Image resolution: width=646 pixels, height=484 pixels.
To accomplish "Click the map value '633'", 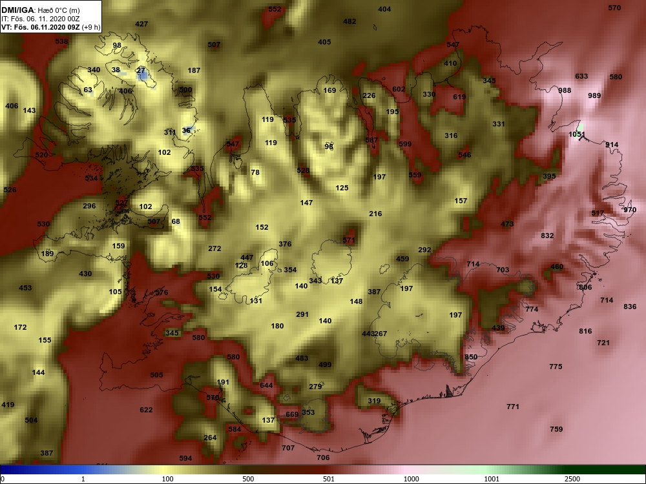I will coord(581,76).
